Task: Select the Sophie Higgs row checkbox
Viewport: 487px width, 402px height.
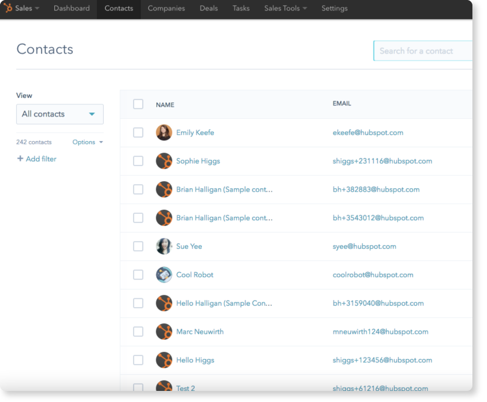Action: (138, 161)
